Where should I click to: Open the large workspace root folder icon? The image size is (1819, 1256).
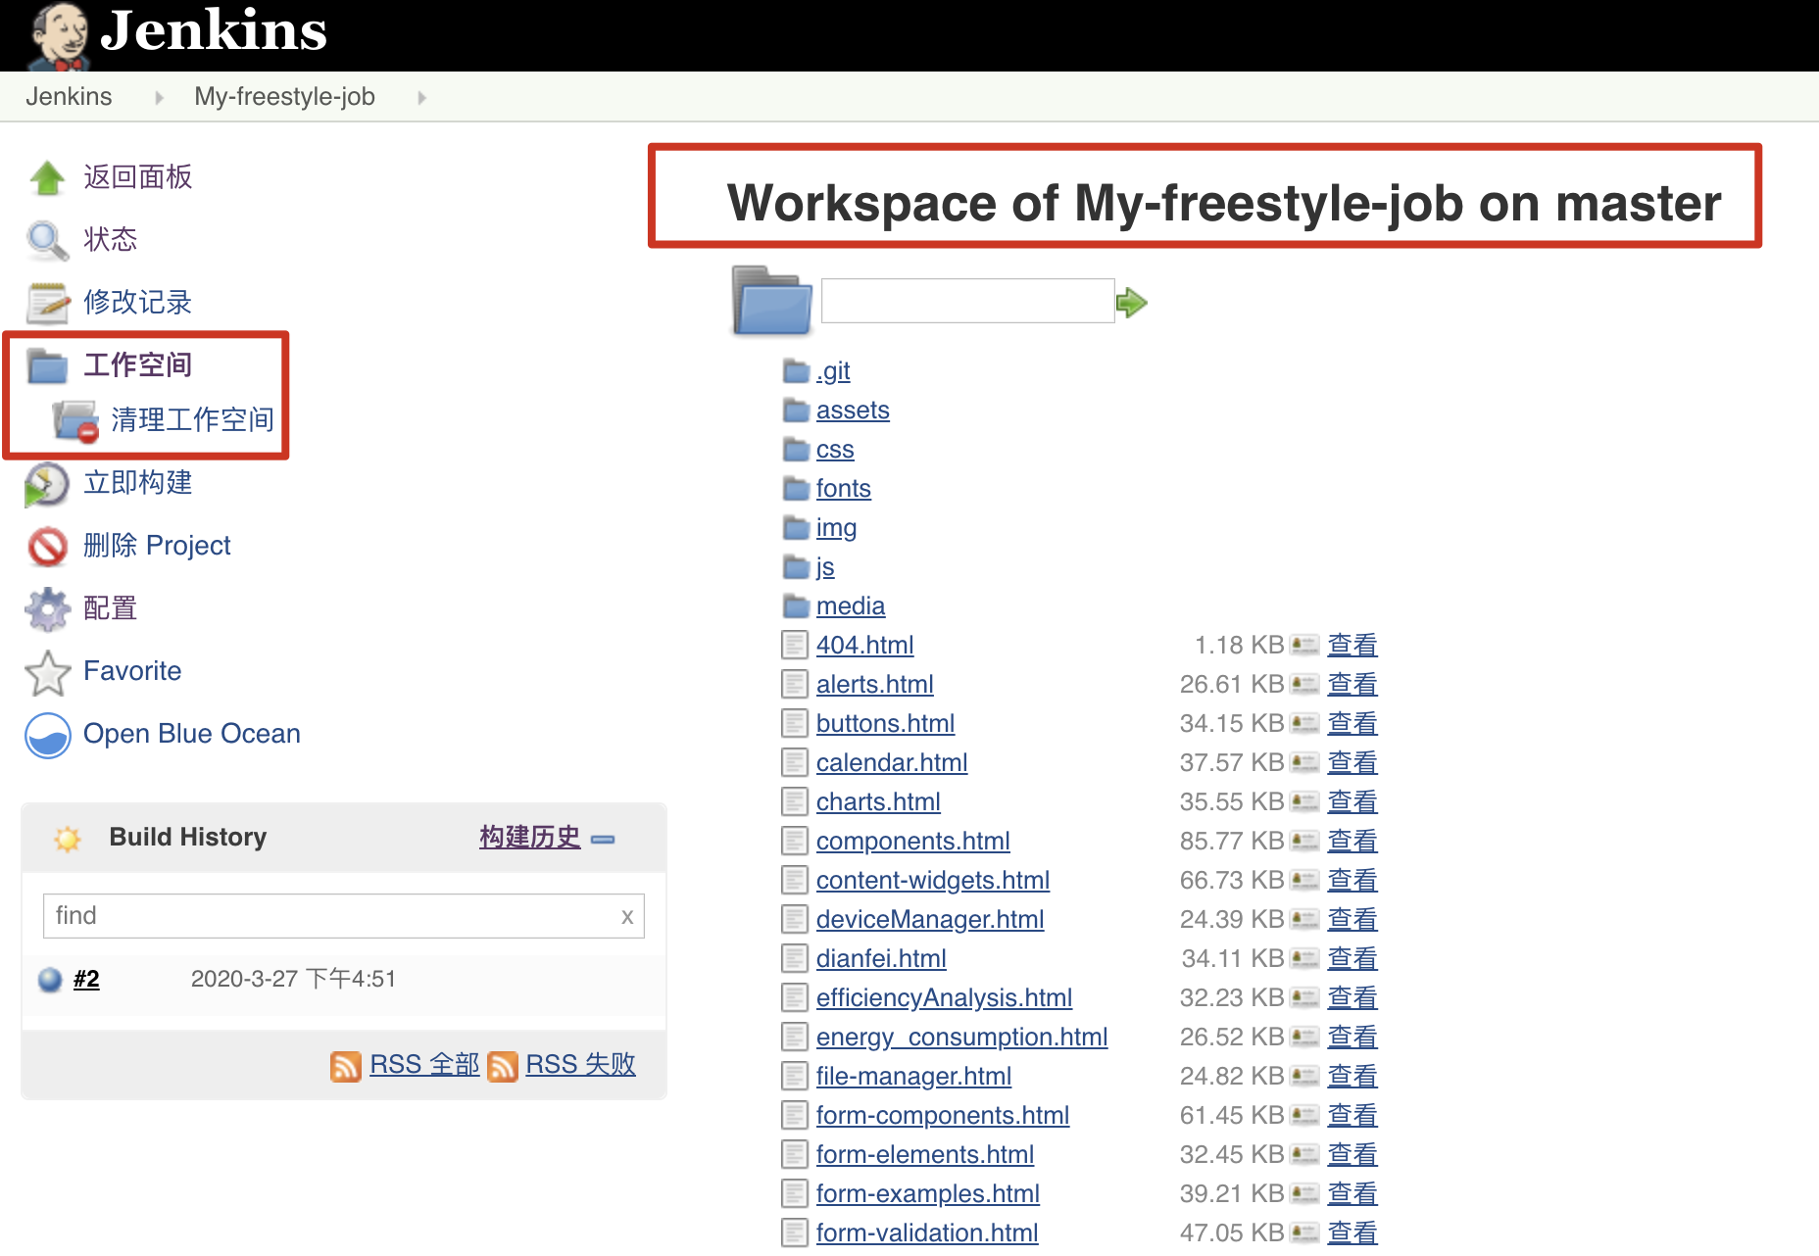pos(771,300)
